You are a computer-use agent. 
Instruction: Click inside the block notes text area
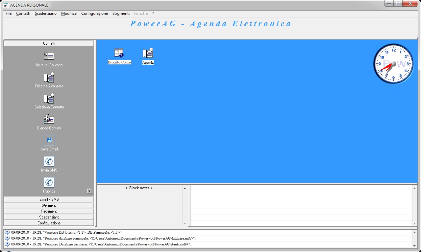pyautogui.click(x=301, y=206)
